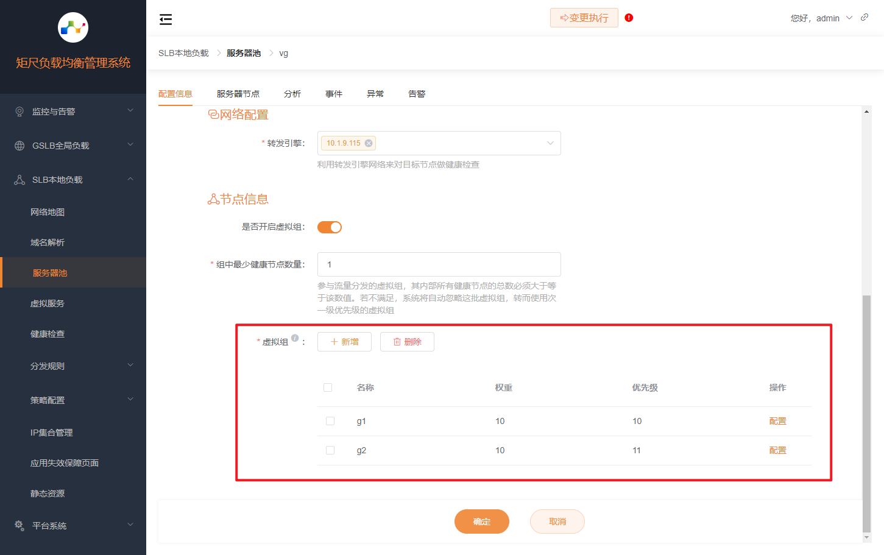Check the box for row g1
The width and height of the screenshot is (884, 555).
point(330,421)
